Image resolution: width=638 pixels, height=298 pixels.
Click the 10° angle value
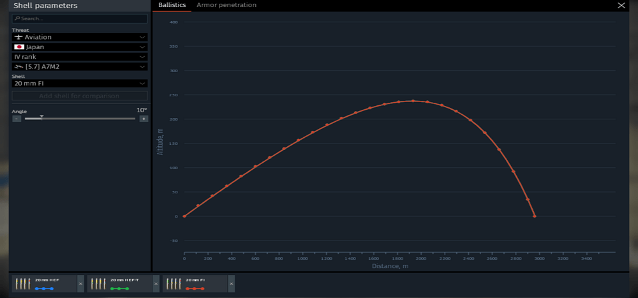coord(142,110)
